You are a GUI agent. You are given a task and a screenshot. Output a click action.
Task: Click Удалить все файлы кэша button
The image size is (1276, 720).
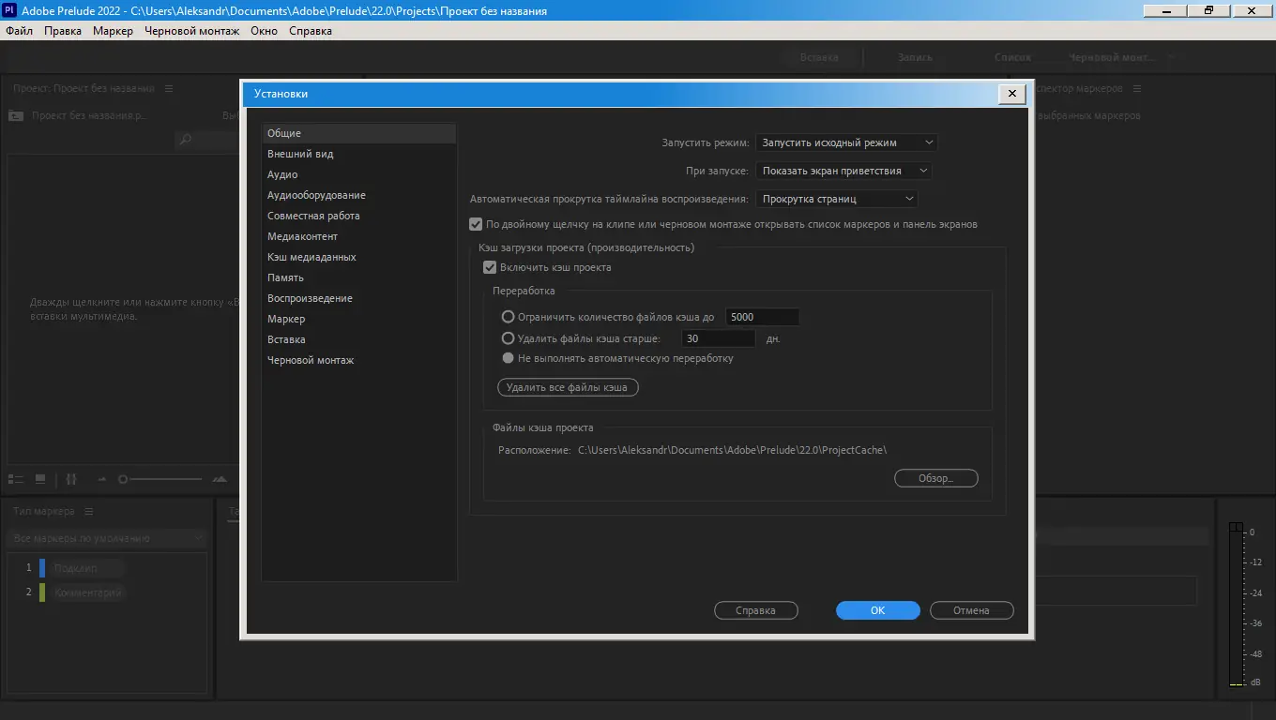[568, 387]
